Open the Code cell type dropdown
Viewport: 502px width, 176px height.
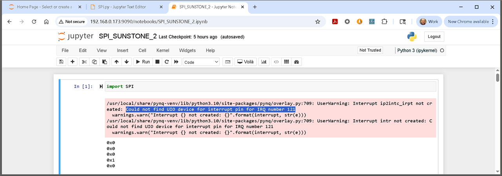[x=201, y=62]
